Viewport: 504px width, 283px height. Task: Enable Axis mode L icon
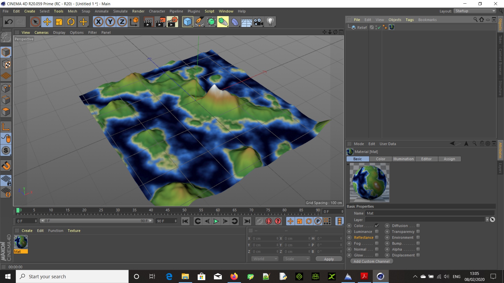pos(6,127)
